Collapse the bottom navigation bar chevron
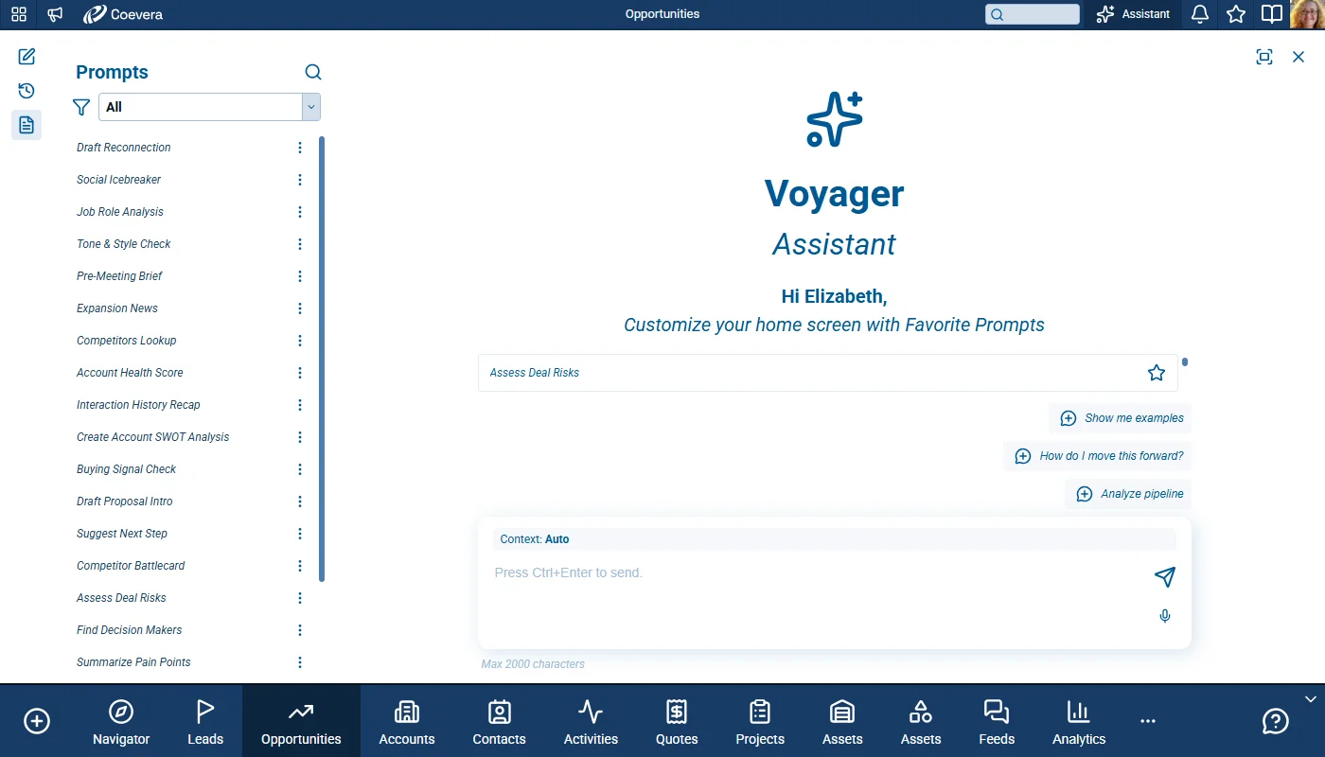 [x=1311, y=699]
